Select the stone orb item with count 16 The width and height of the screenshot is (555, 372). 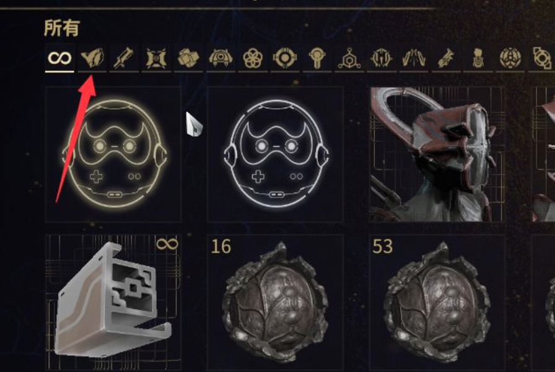coord(276,302)
